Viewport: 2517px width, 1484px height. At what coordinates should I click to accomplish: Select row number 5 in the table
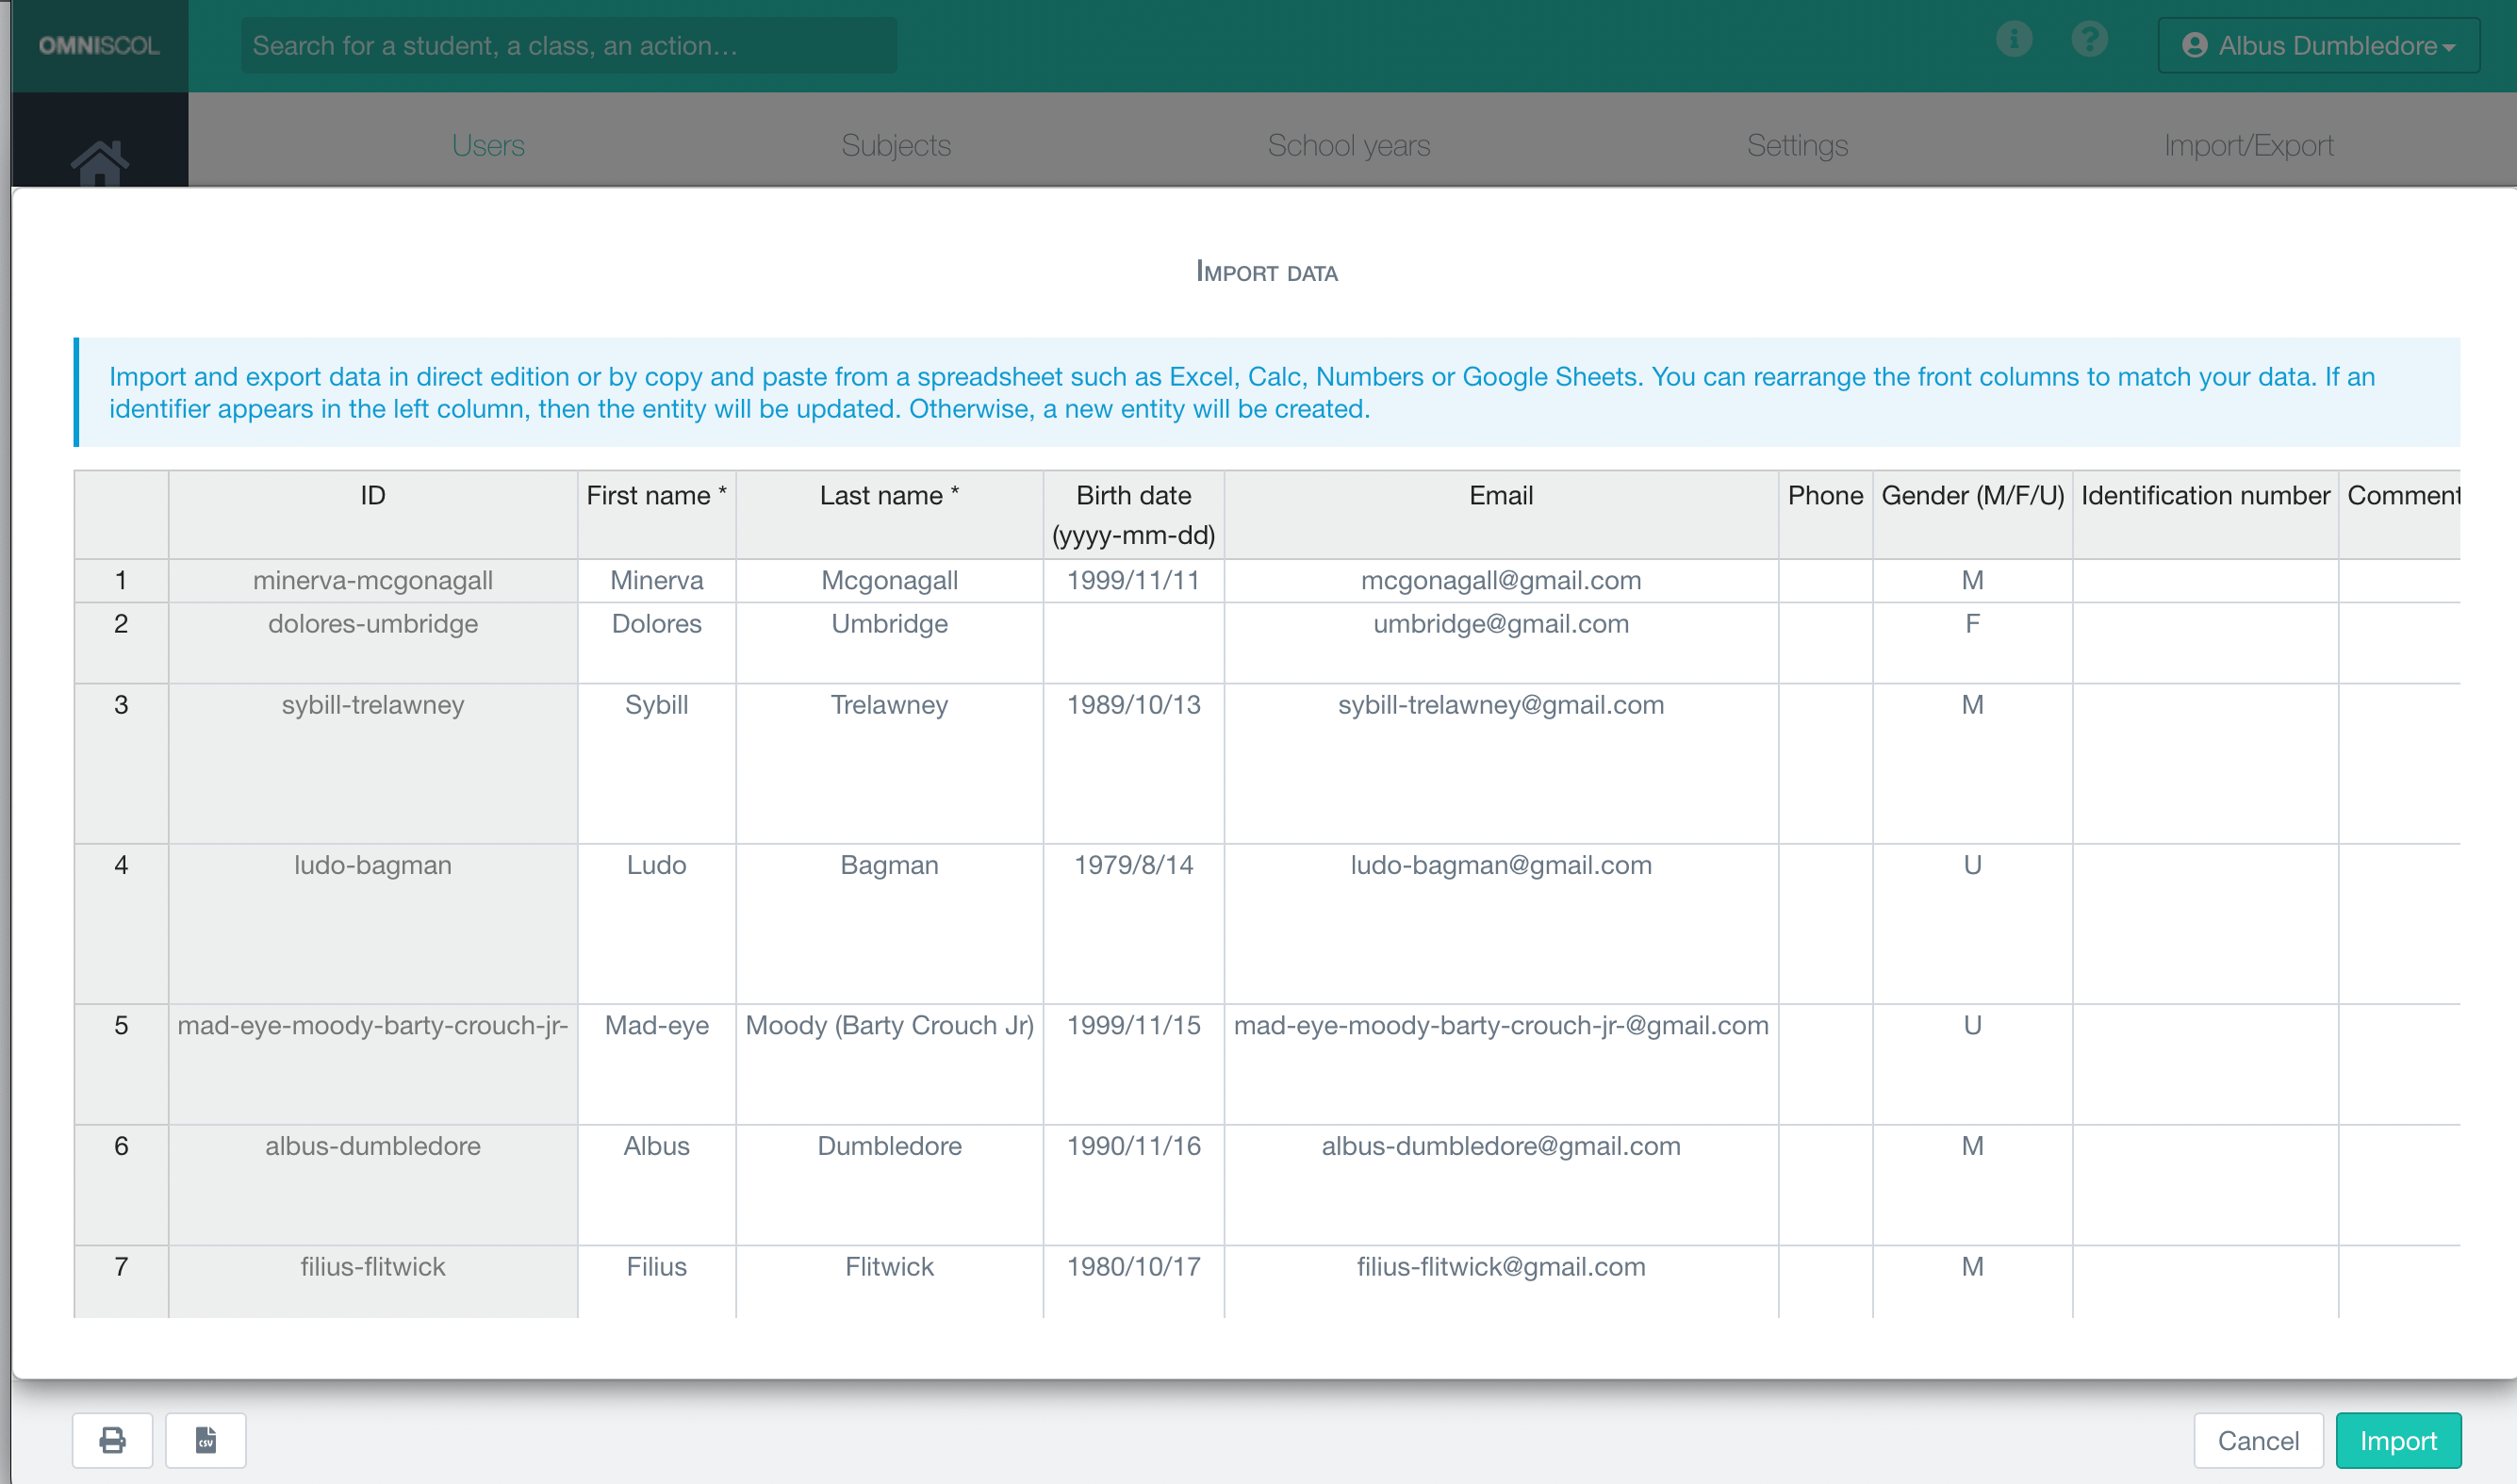[121, 1025]
